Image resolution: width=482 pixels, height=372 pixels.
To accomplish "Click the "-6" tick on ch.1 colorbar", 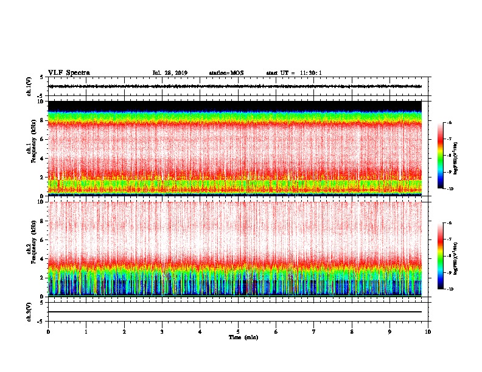I will pos(450,122).
